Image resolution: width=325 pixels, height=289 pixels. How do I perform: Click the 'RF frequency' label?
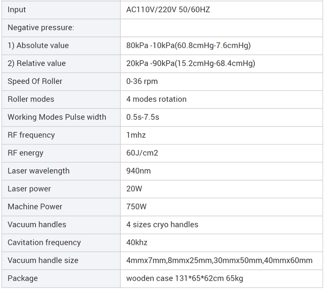point(31,135)
